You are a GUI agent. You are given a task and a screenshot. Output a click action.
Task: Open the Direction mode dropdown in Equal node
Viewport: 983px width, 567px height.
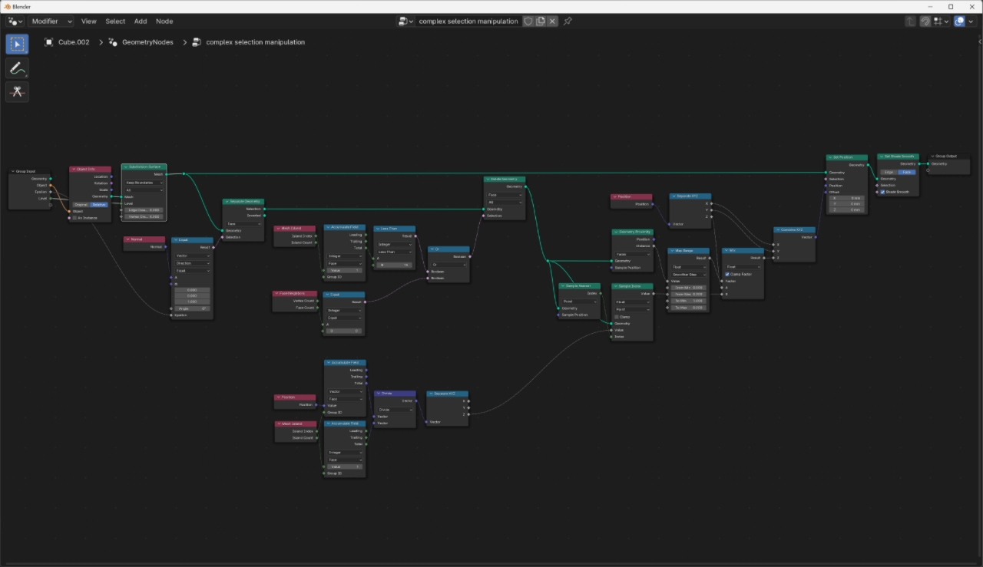pos(193,263)
